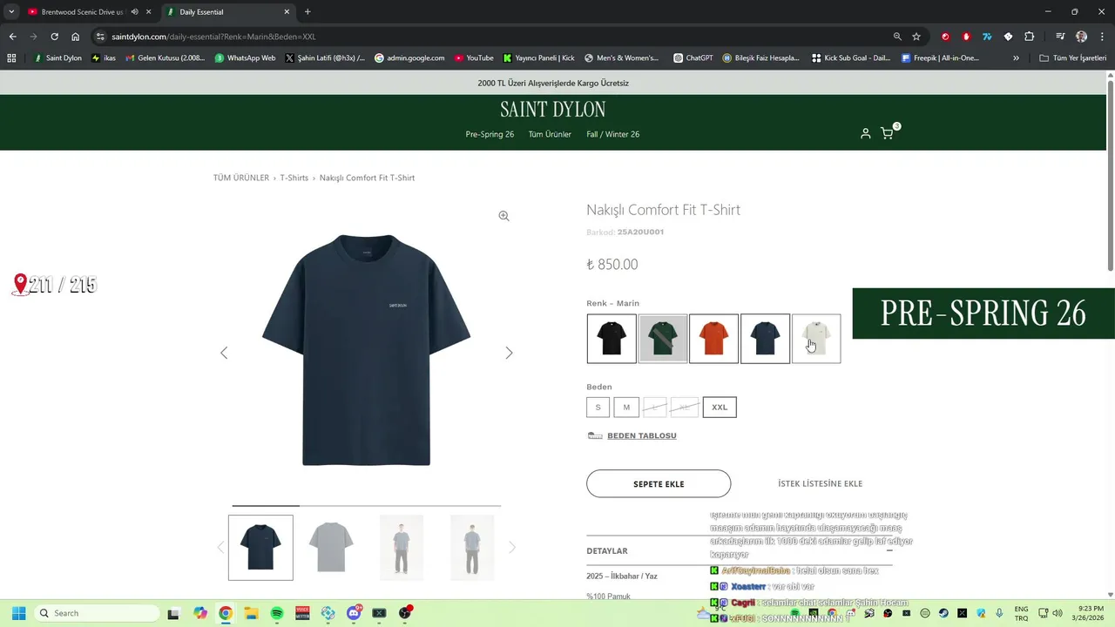Show the next product image with right arrow
Image resolution: width=1115 pixels, height=627 pixels.
509,353
